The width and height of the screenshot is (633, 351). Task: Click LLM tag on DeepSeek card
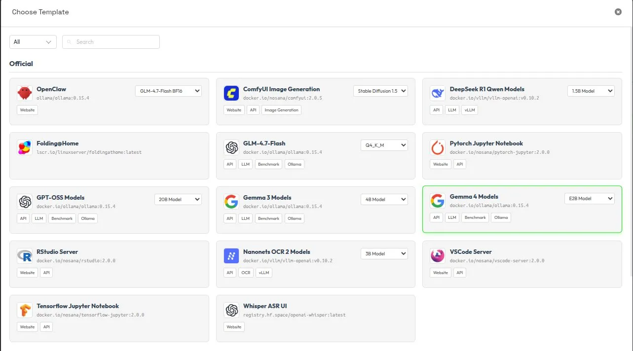point(452,110)
